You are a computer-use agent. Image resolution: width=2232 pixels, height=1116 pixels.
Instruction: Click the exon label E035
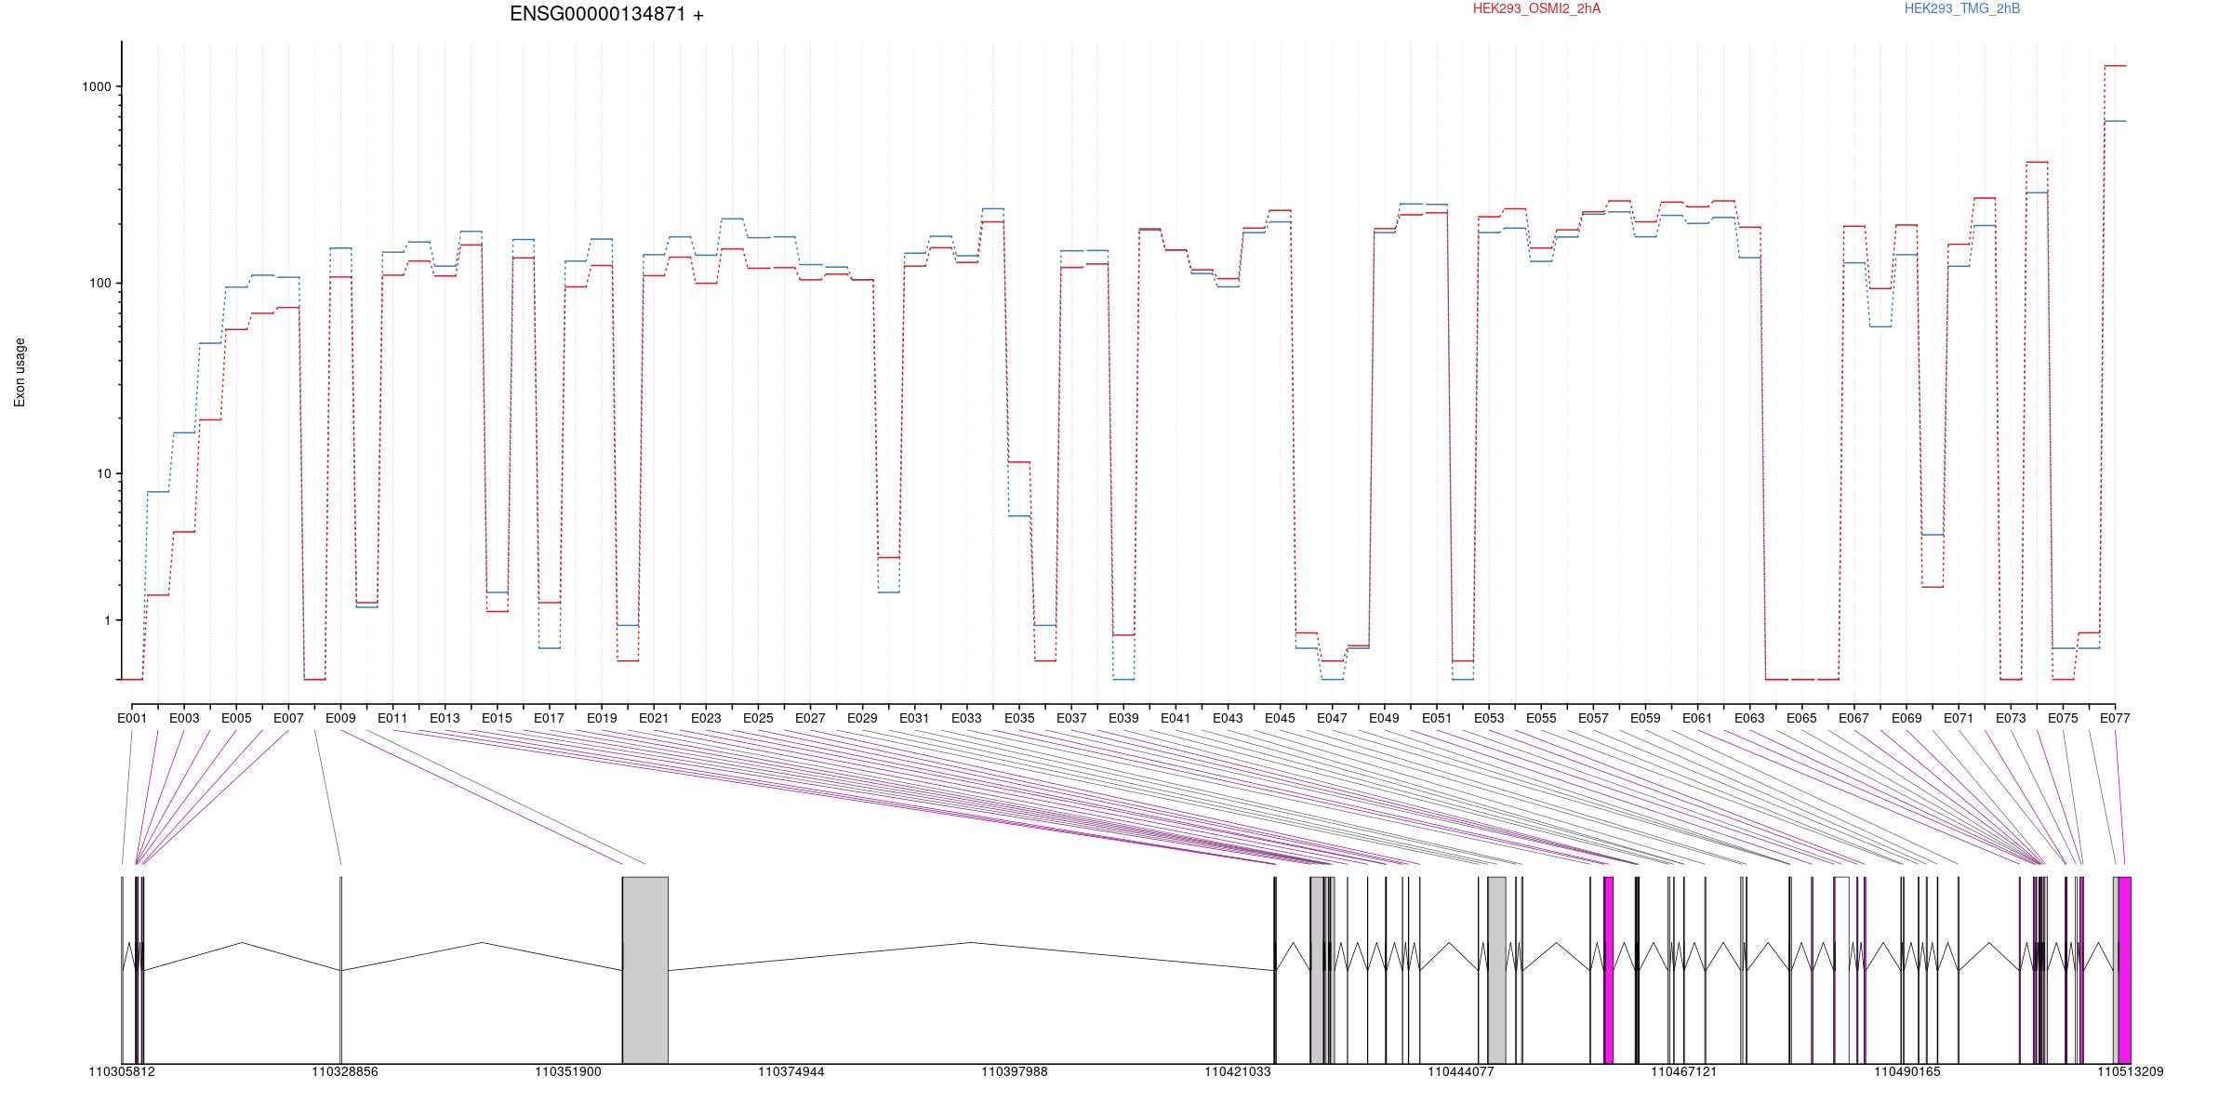1019,718
